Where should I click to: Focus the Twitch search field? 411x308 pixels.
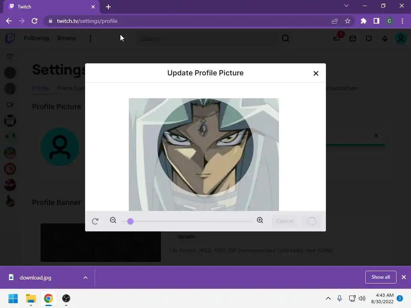pos(207,39)
